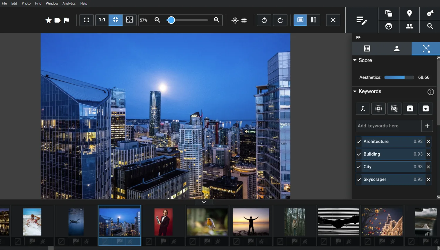
Task: Set zoom to 1:1 actual size
Action: click(x=102, y=20)
